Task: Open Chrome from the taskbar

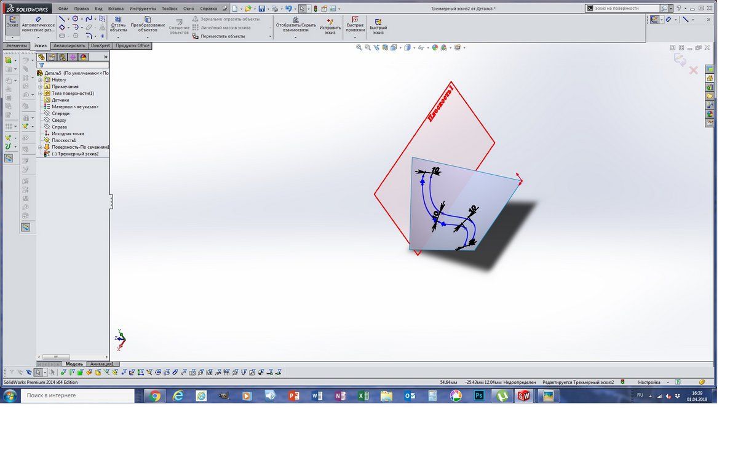Action: pyautogui.click(x=154, y=396)
